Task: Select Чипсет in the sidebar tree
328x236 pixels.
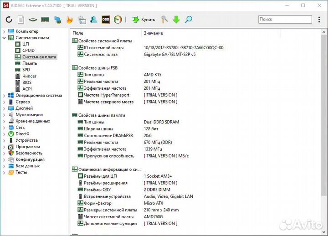Action: pos(29,76)
